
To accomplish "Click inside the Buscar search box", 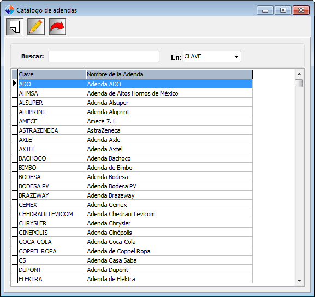I will [104, 56].
